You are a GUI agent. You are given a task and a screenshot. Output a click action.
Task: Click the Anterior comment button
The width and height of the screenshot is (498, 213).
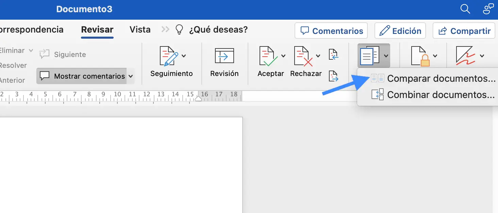(12, 80)
